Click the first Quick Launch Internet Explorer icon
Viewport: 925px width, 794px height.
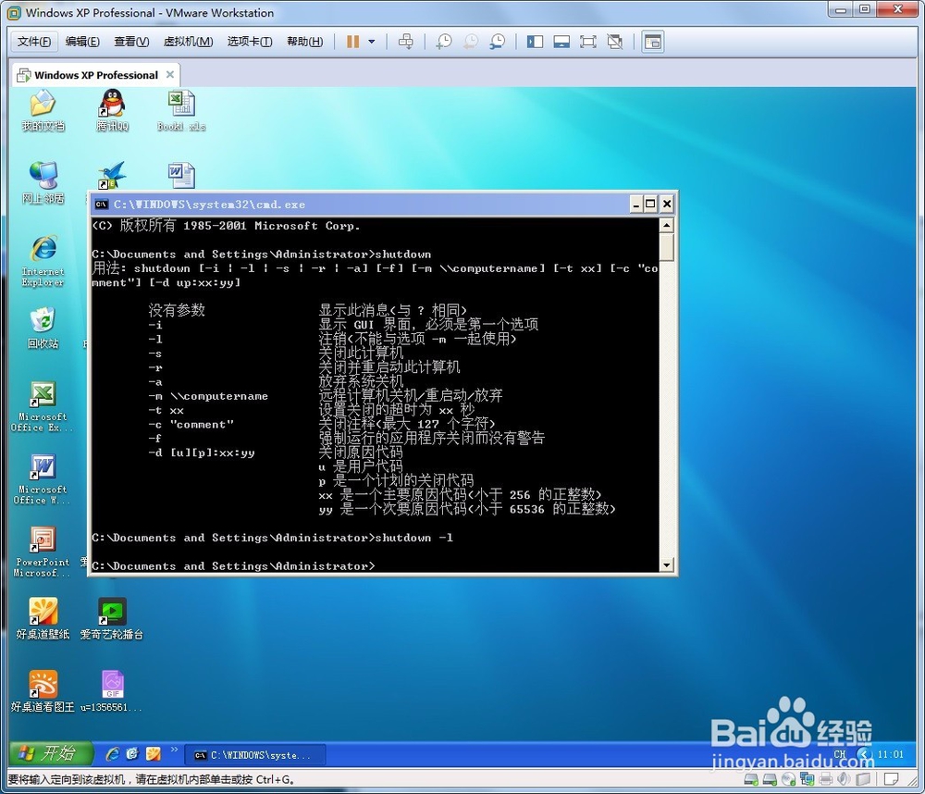pos(112,754)
